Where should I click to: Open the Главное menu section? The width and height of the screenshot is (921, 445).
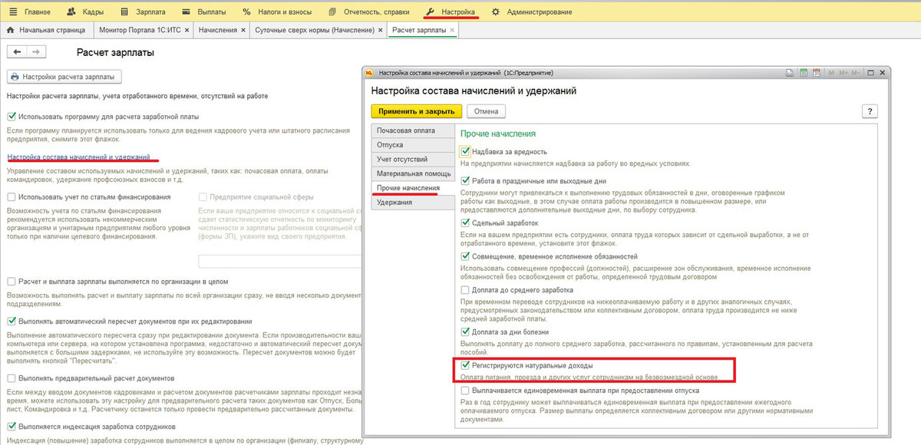(31, 12)
